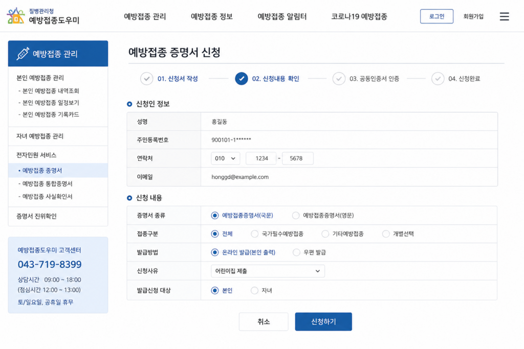
Task: Go to 본인 예방접종 일정보기
Action: pyautogui.click(x=49, y=103)
